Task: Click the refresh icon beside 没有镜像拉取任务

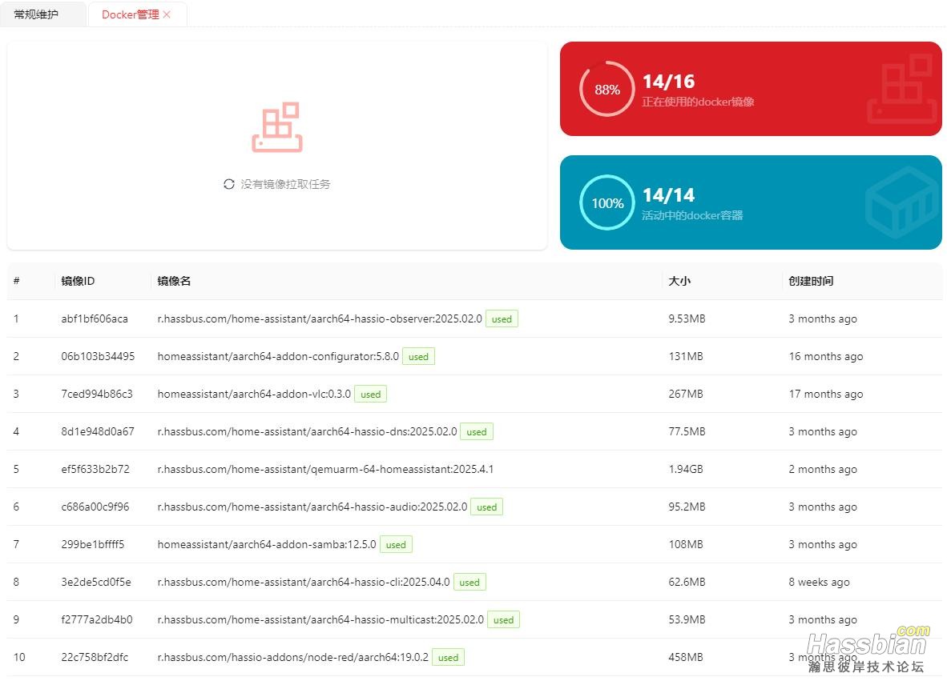Action: pos(229,184)
